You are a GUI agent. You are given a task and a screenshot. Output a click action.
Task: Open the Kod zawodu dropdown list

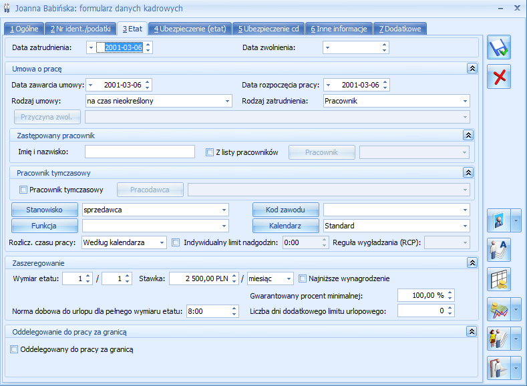465,210
